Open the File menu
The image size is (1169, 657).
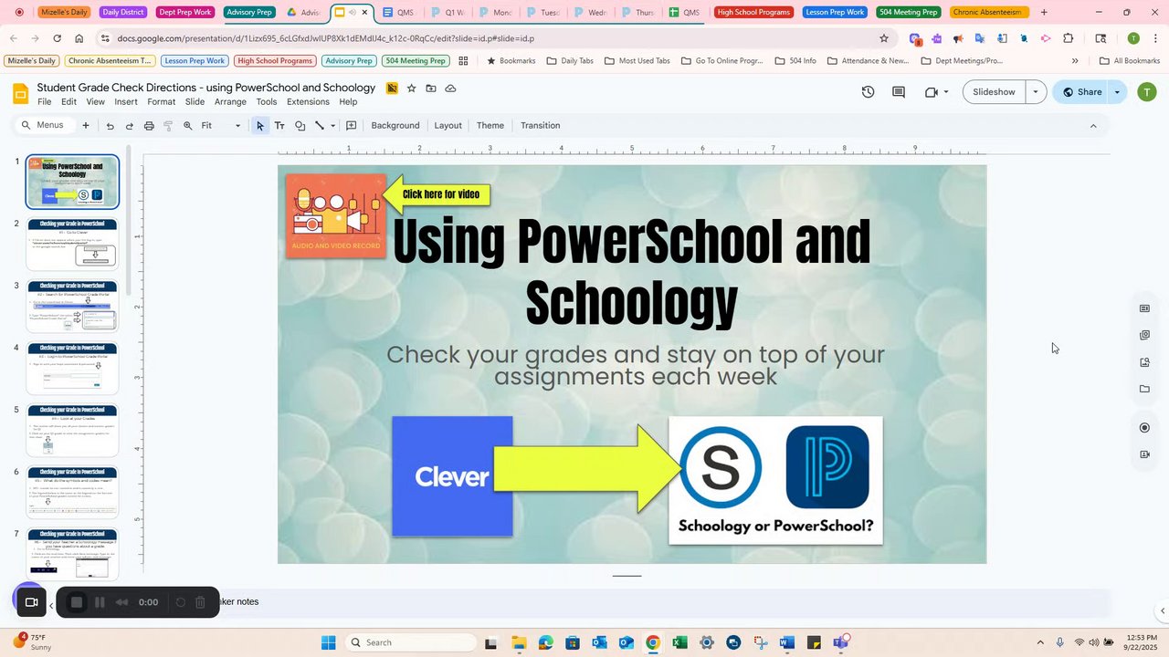click(44, 102)
